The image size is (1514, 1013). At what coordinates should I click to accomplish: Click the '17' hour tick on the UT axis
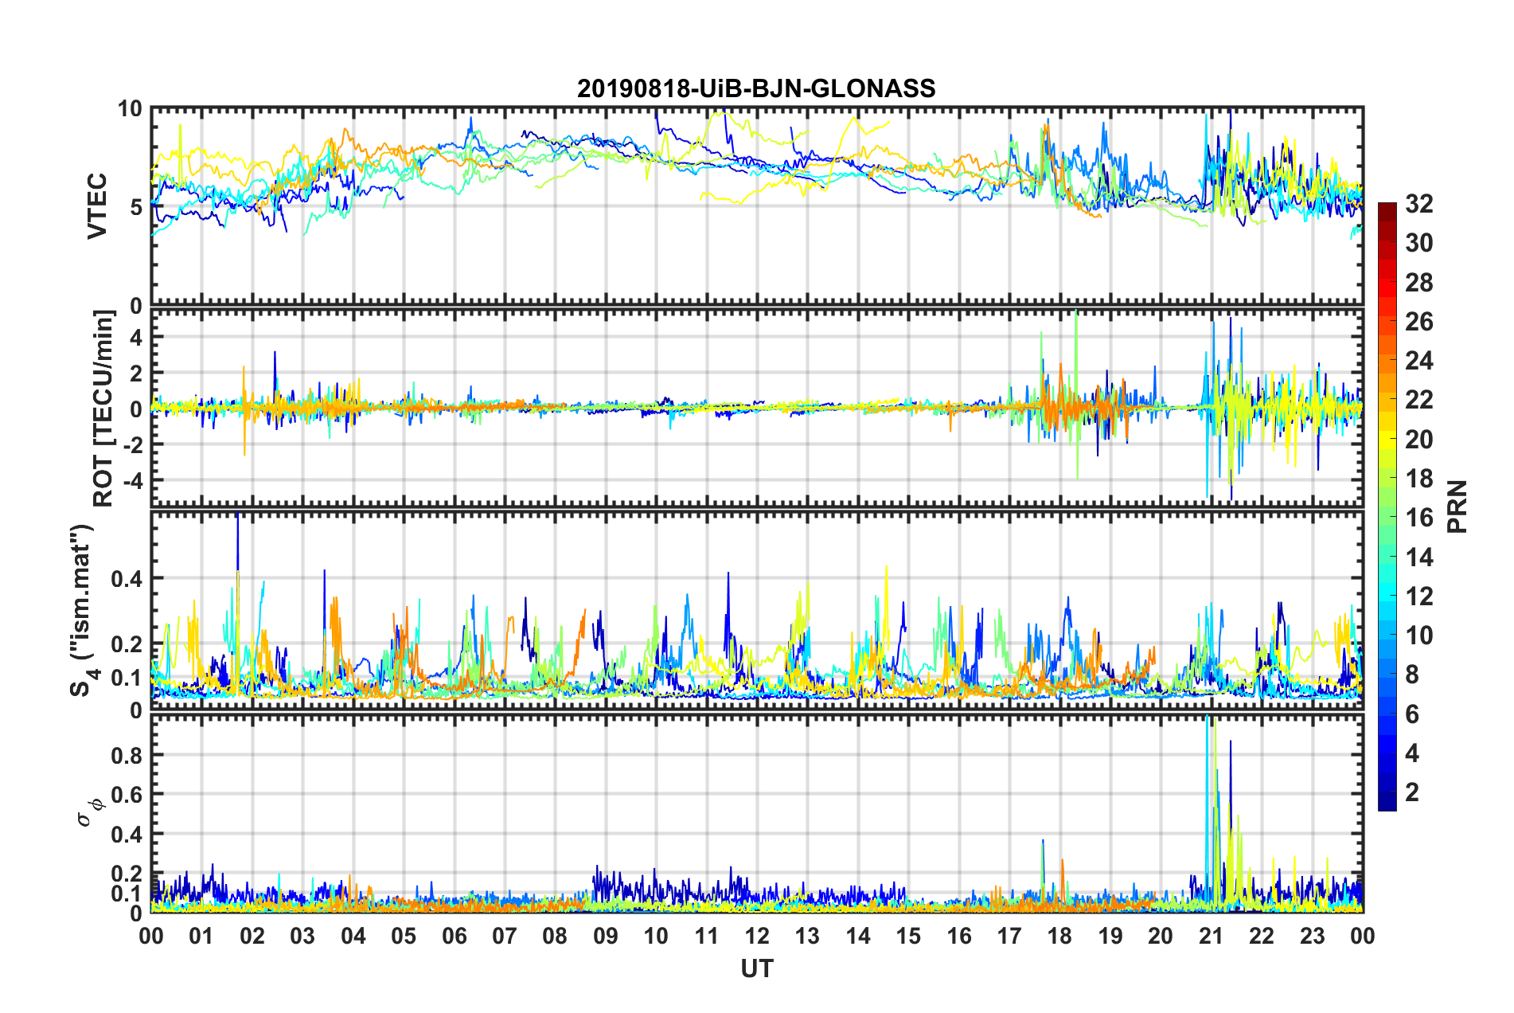click(x=1009, y=936)
